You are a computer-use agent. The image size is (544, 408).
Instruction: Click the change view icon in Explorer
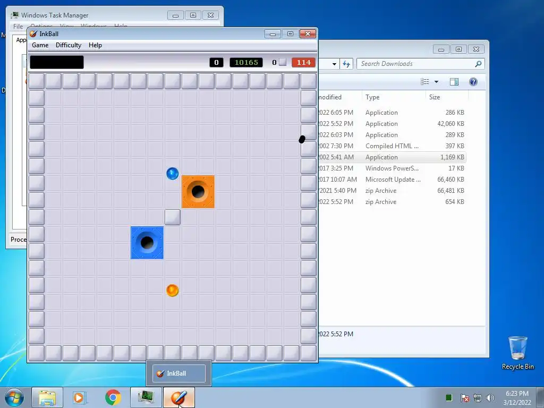(425, 81)
